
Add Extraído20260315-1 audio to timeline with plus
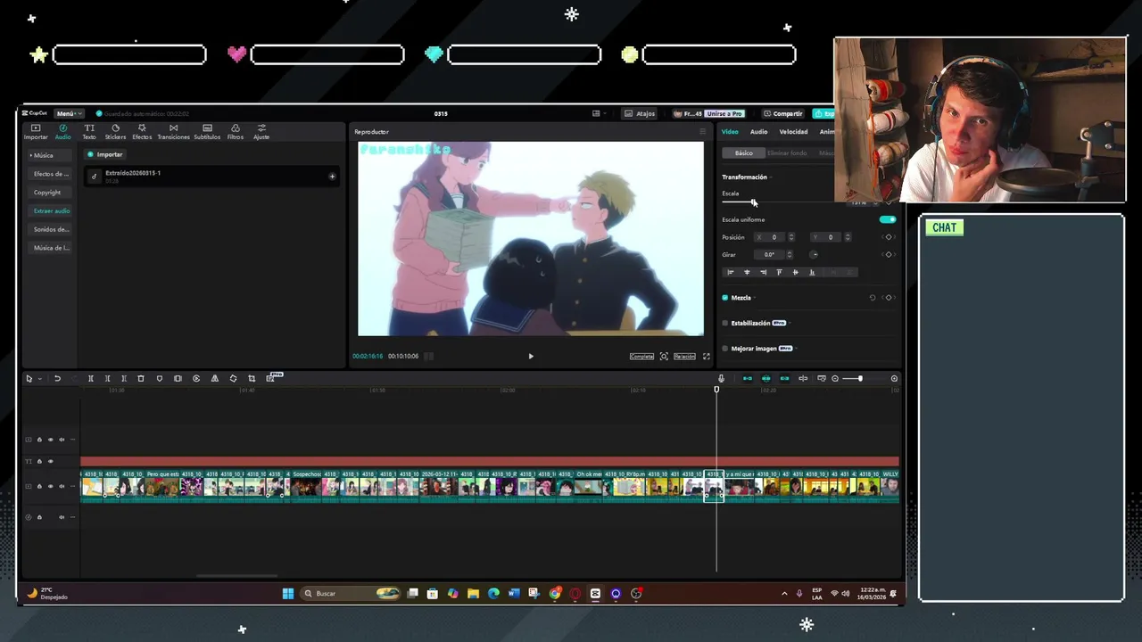point(332,177)
